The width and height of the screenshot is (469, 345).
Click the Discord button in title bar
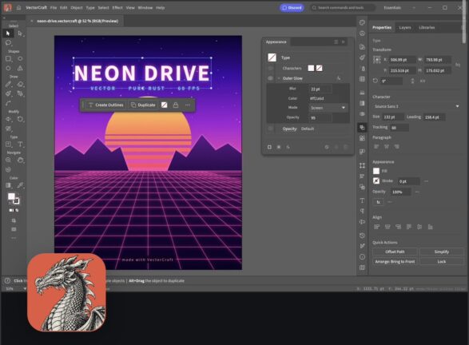(292, 8)
